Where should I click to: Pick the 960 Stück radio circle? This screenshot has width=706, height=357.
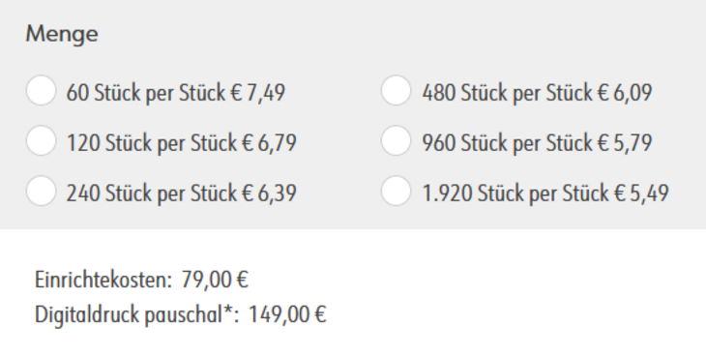[396, 140]
